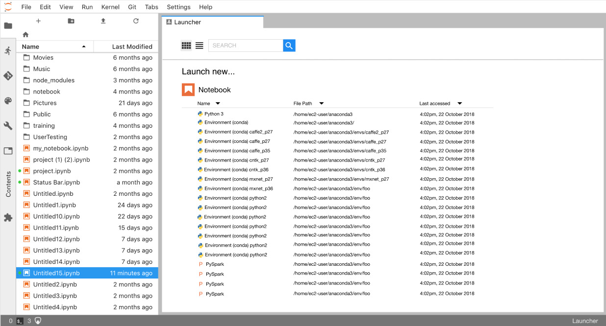Open the Last accessed column dropdown
Image resolution: width=606 pixels, height=326 pixels.
tap(459, 103)
